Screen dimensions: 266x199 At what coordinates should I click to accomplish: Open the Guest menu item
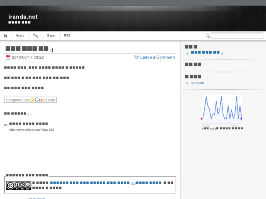(51, 35)
